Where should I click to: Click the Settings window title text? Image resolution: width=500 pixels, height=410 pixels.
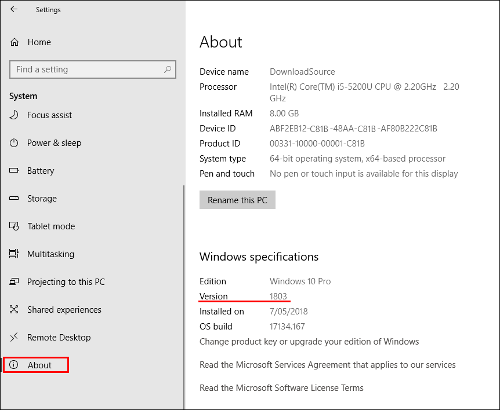[48, 9]
